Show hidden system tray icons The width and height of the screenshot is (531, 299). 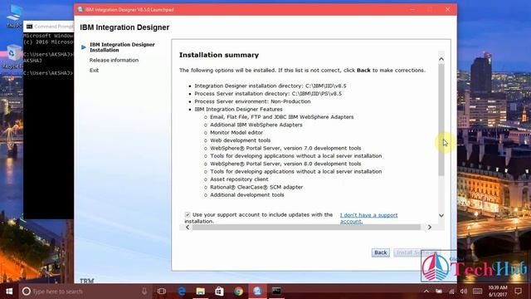click(x=426, y=292)
